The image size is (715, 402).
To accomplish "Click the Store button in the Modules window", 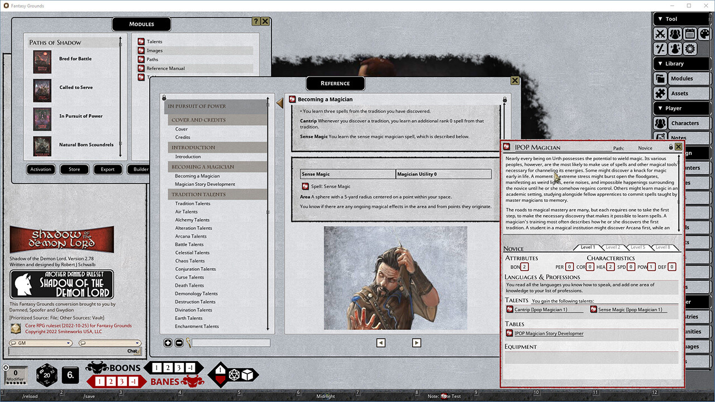I will (x=74, y=169).
